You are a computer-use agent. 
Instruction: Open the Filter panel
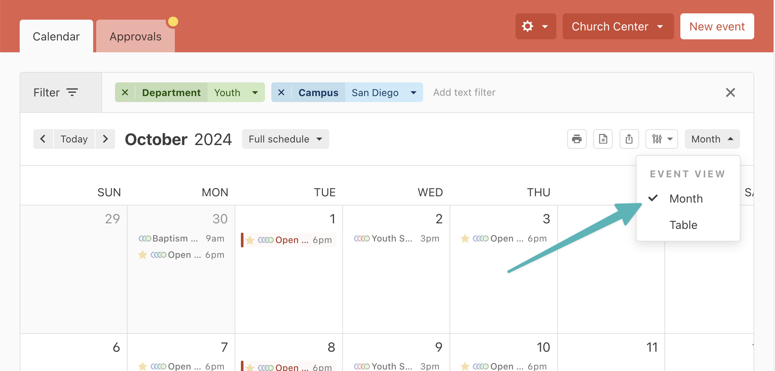(61, 92)
